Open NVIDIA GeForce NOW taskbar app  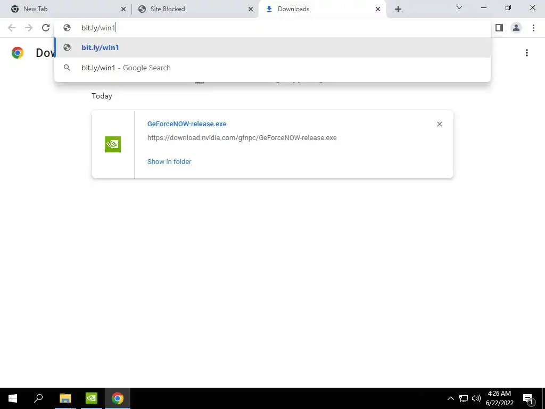[x=92, y=398]
